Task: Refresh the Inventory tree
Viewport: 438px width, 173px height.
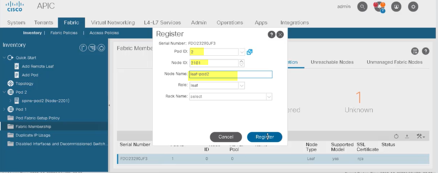Action: [x=101, y=48]
